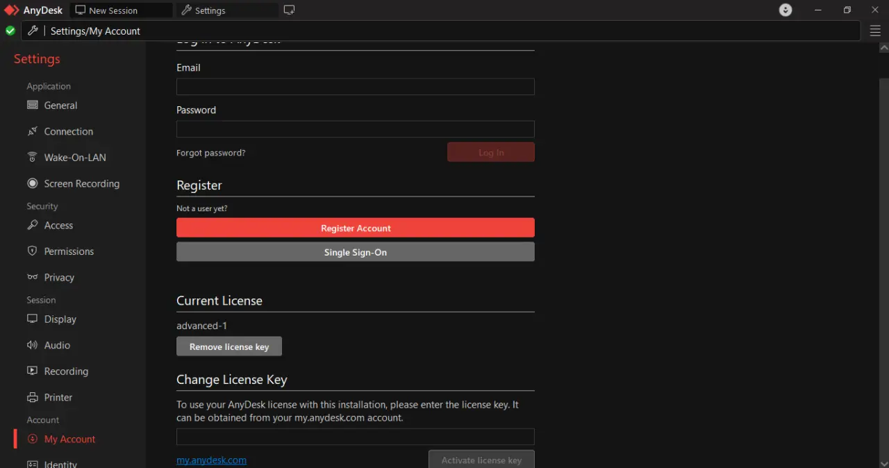Click the Identity icon in sidebar
Screen dimensions: 889x468
tap(32, 464)
